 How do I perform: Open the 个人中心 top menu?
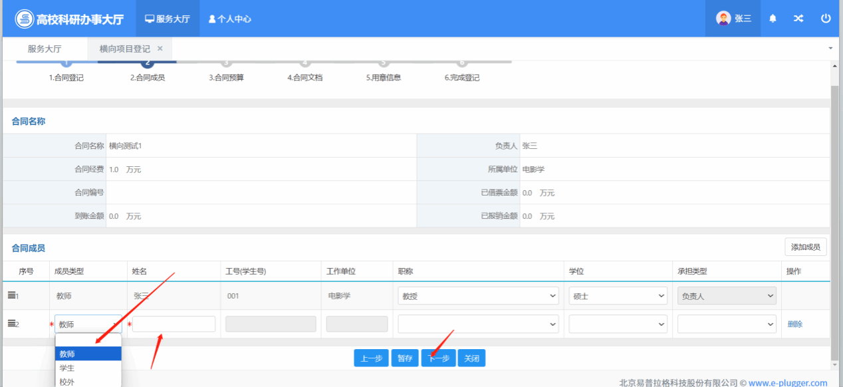[x=230, y=19]
